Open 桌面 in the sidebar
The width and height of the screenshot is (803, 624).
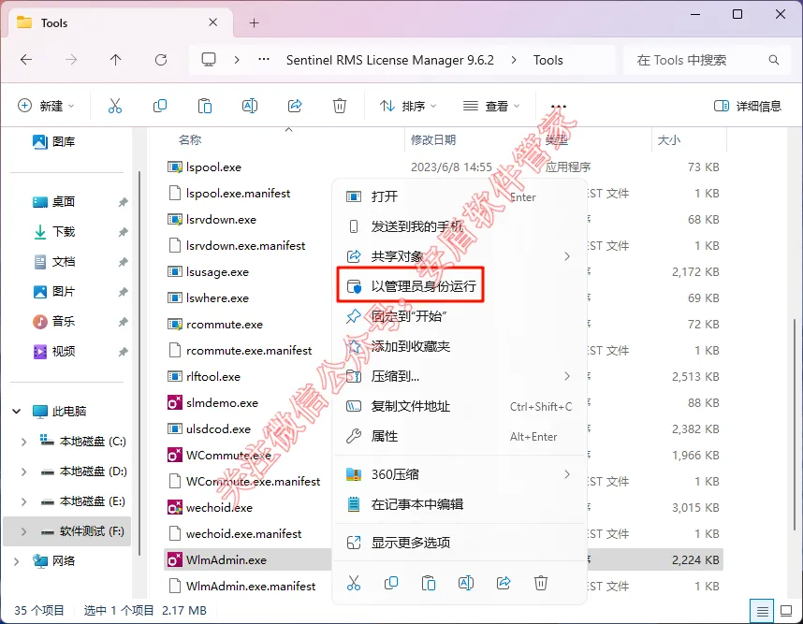pyautogui.click(x=54, y=202)
